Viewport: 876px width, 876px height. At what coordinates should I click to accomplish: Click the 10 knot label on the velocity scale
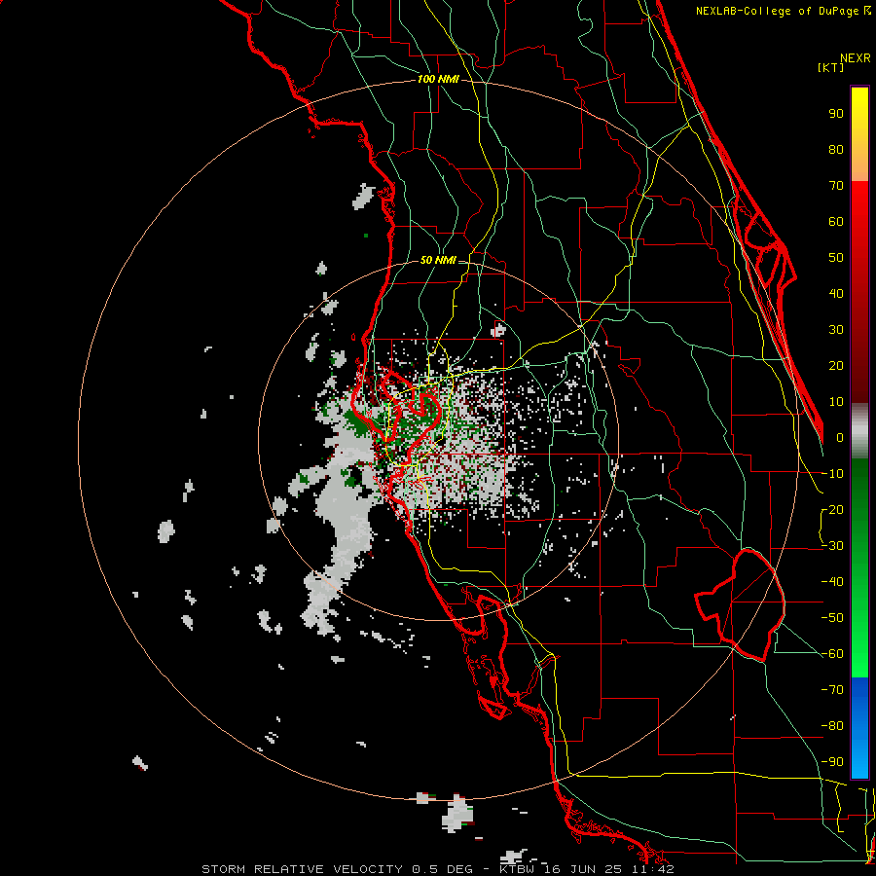click(836, 402)
